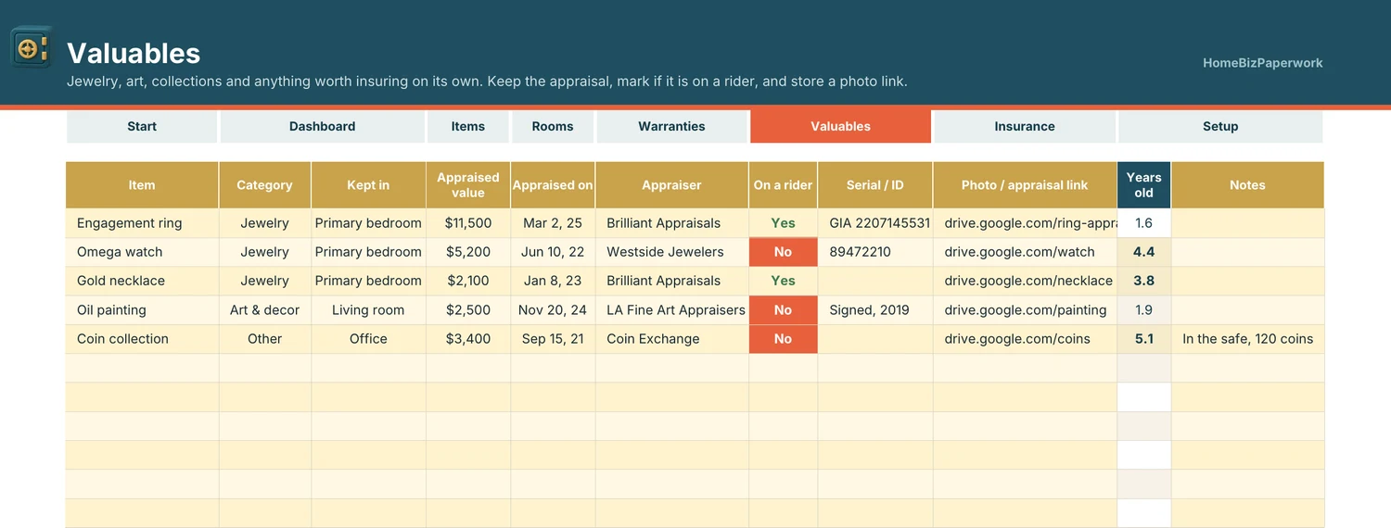Click the $2,100 appraised value cell
Screen dimensions: 1391x528
click(467, 281)
